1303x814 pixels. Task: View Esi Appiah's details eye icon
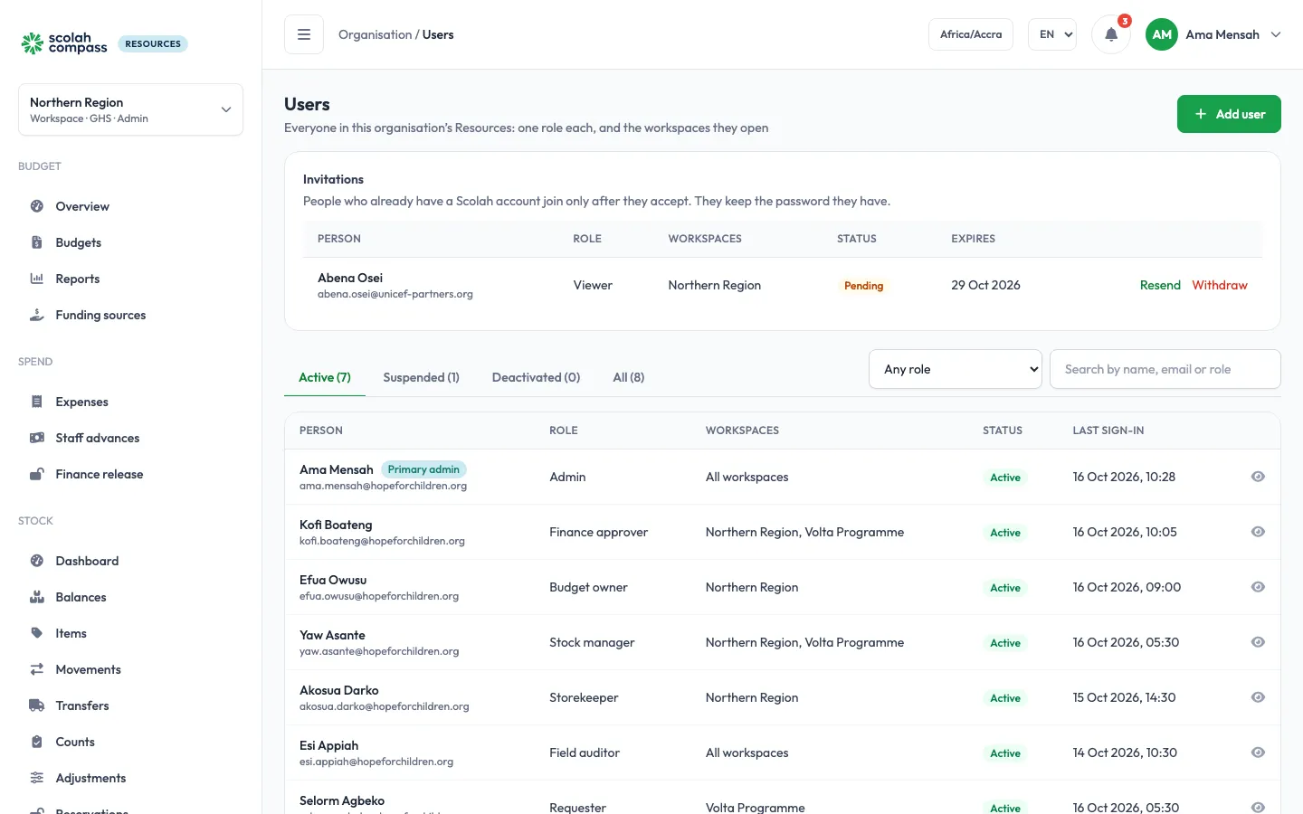point(1258,752)
